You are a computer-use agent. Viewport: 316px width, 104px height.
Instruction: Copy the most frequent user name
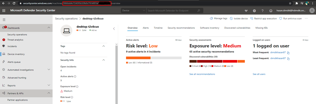point(288,53)
